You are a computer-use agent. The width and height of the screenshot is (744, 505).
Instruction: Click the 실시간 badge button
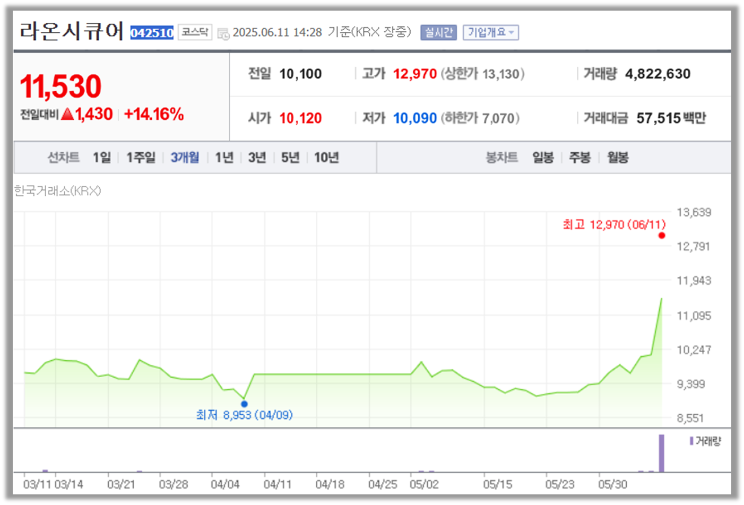click(438, 32)
